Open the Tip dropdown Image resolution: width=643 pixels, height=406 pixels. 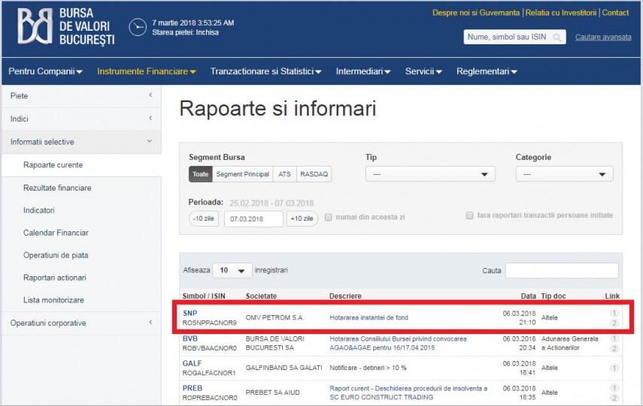coord(430,174)
